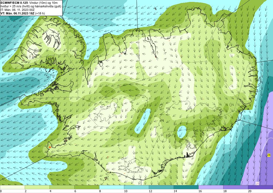Select the legend swatch between 10 and 12
This screenshot has width=273, height=193.
coord(136,187)
